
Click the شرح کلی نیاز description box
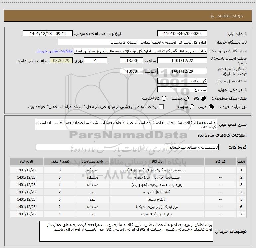pos(126,124)
